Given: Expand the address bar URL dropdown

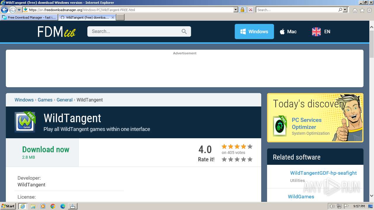Looking at the screenshot, I should click(236, 10).
